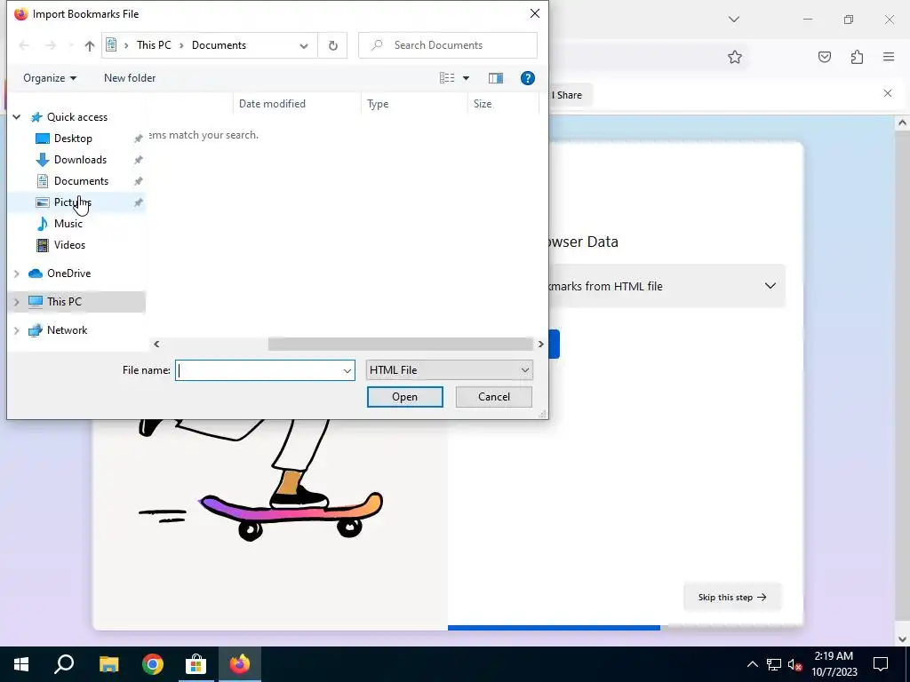Open Windows taskbar search
910x682 pixels.
tap(64, 664)
